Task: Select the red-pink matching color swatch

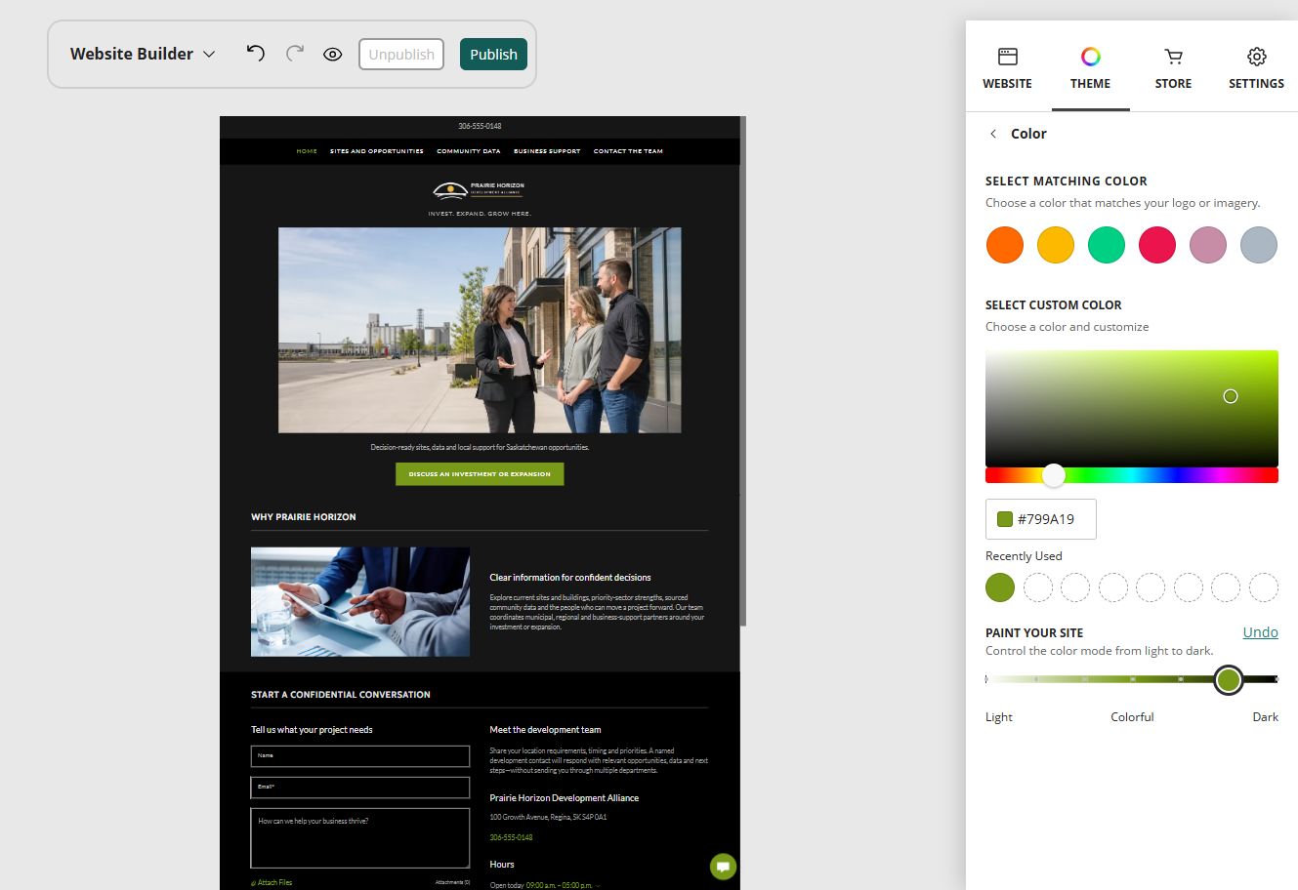Action: point(1157,245)
